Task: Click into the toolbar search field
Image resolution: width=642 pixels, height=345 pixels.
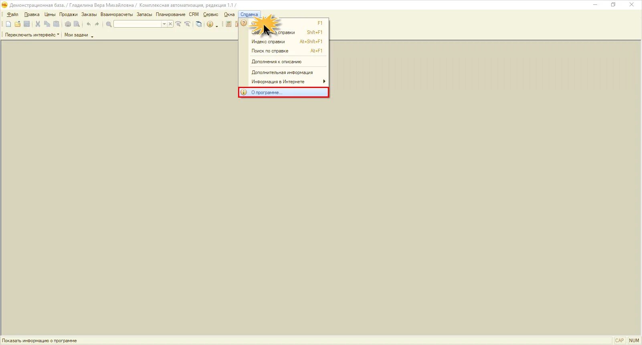Action: (x=137, y=24)
